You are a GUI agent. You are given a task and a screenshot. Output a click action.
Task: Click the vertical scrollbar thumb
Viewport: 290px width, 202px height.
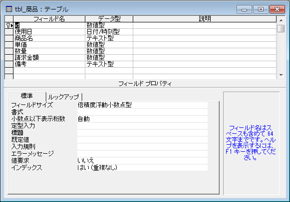pos(281,29)
